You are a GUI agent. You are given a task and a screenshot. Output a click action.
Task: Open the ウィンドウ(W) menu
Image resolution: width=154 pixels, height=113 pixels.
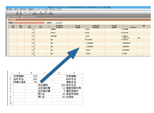coord(45,9)
